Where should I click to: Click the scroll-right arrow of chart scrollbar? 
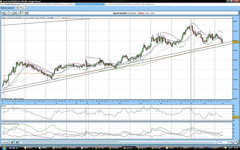[x=215, y=142]
